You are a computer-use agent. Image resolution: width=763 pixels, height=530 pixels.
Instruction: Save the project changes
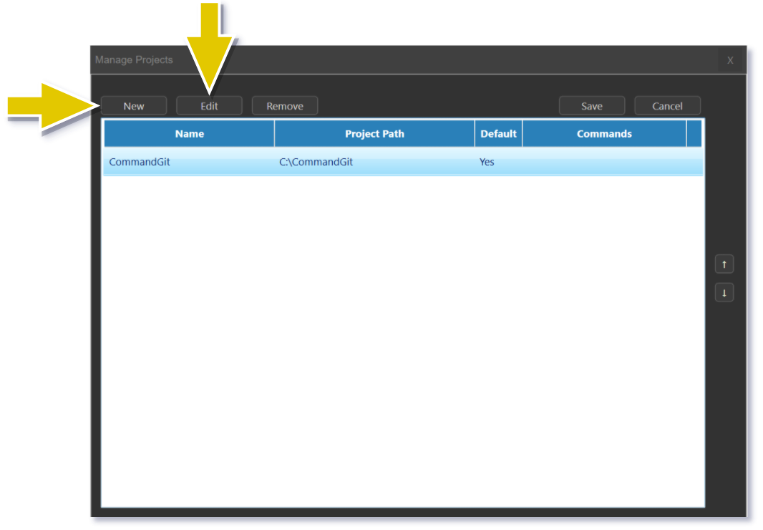point(591,106)
